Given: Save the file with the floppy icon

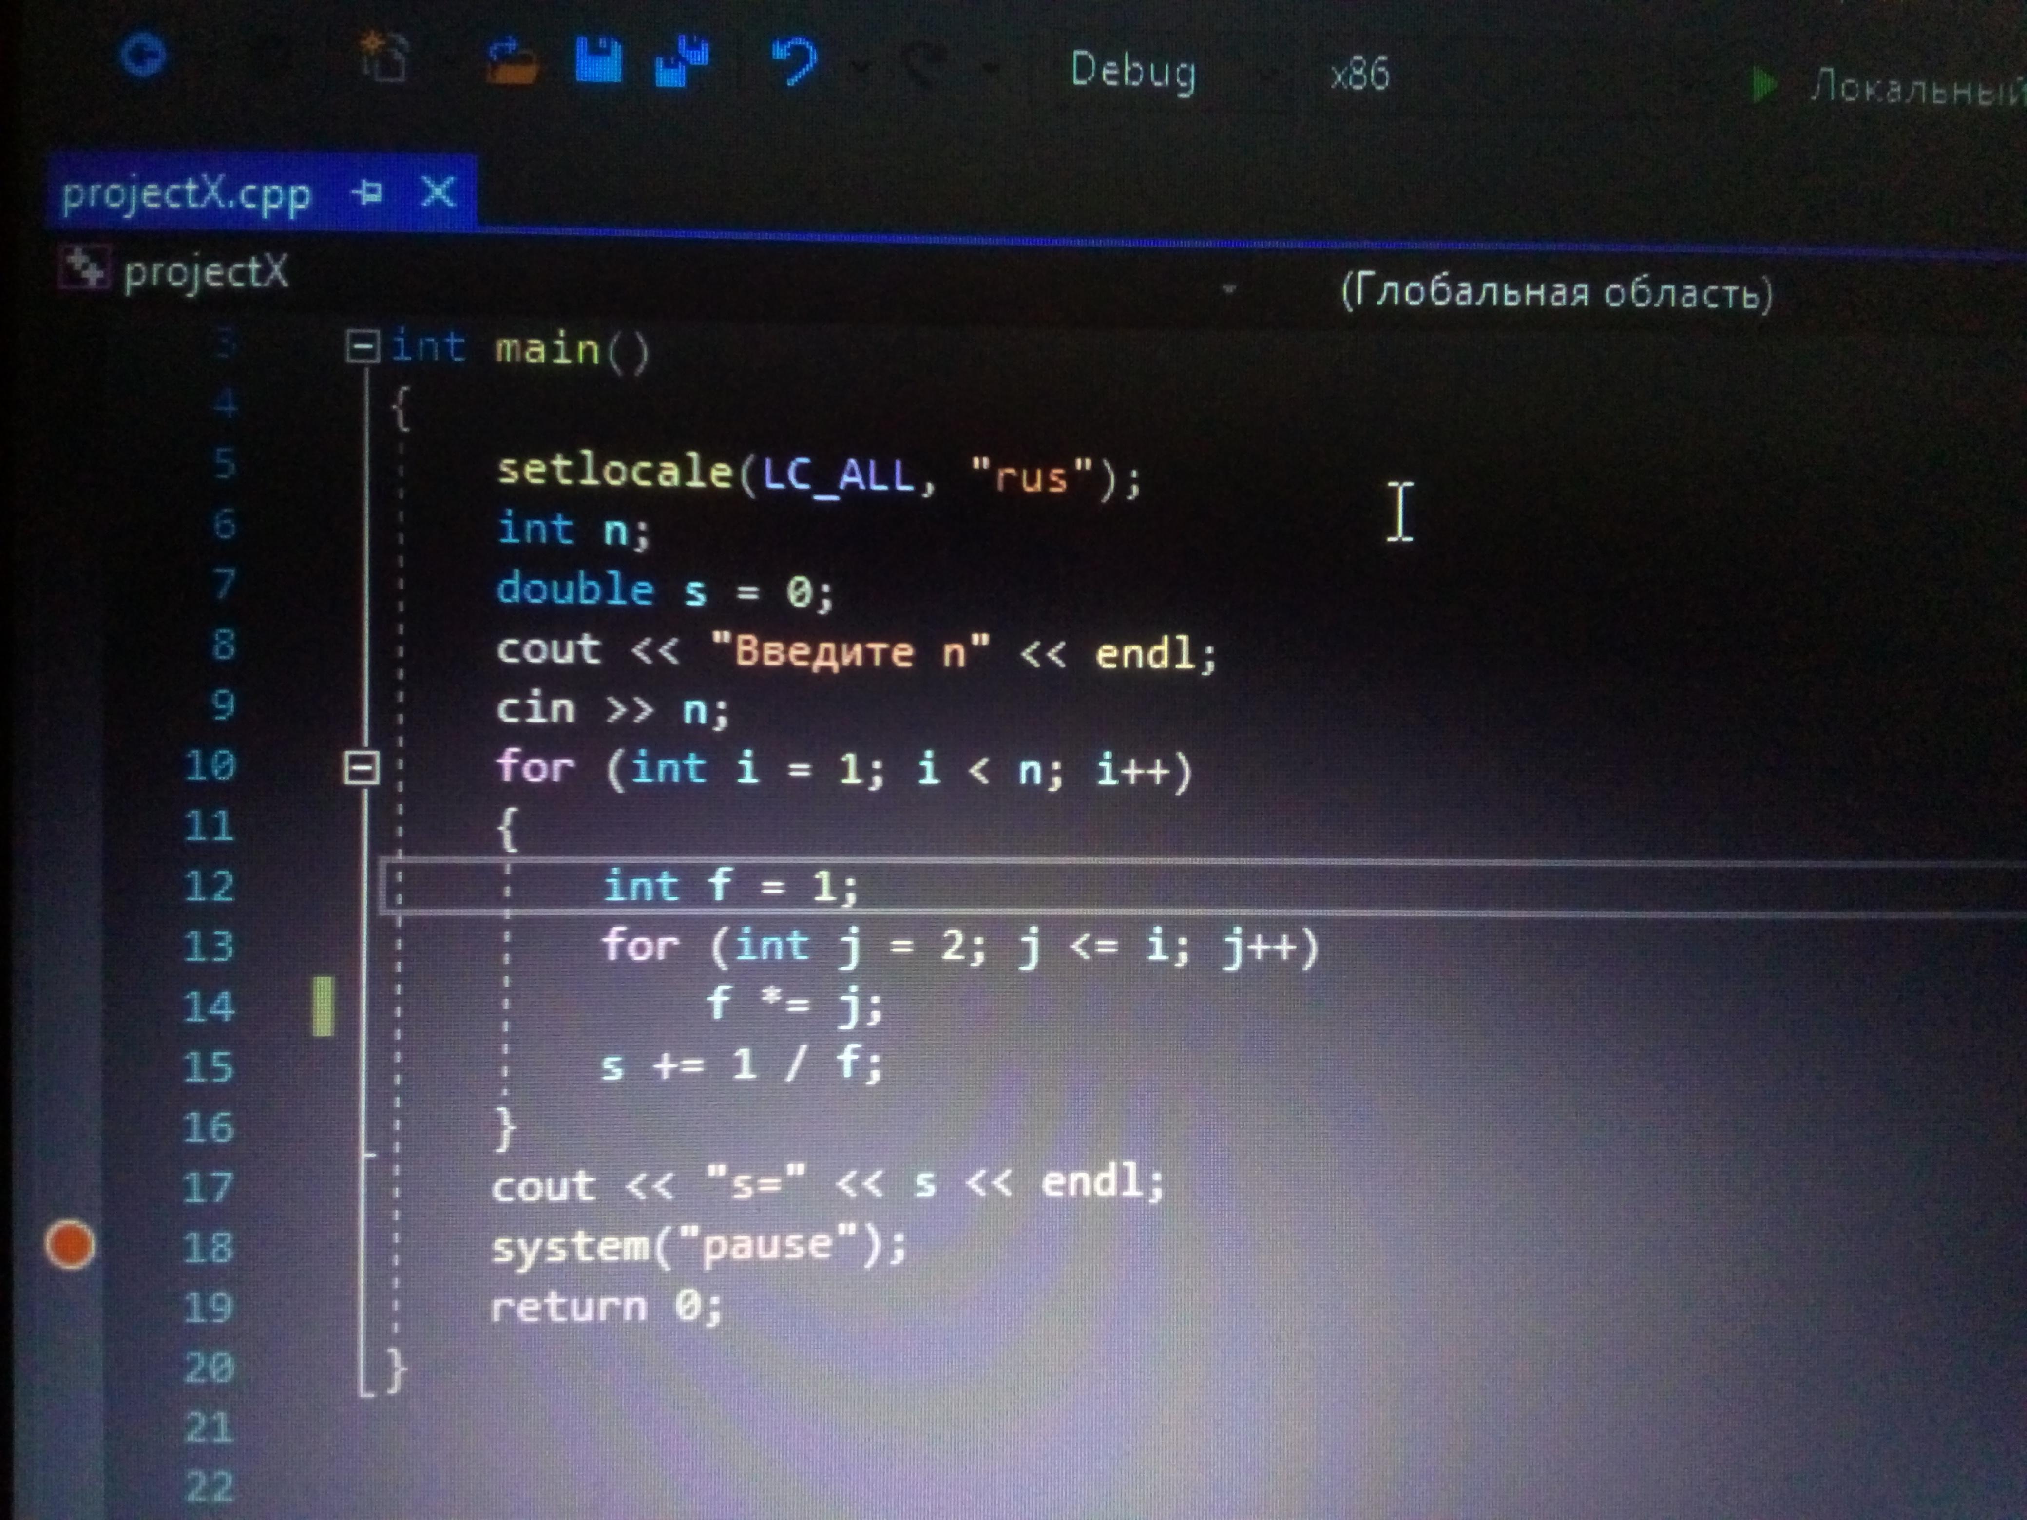Looking at the screenshot, I should click(x=598, y=60).
